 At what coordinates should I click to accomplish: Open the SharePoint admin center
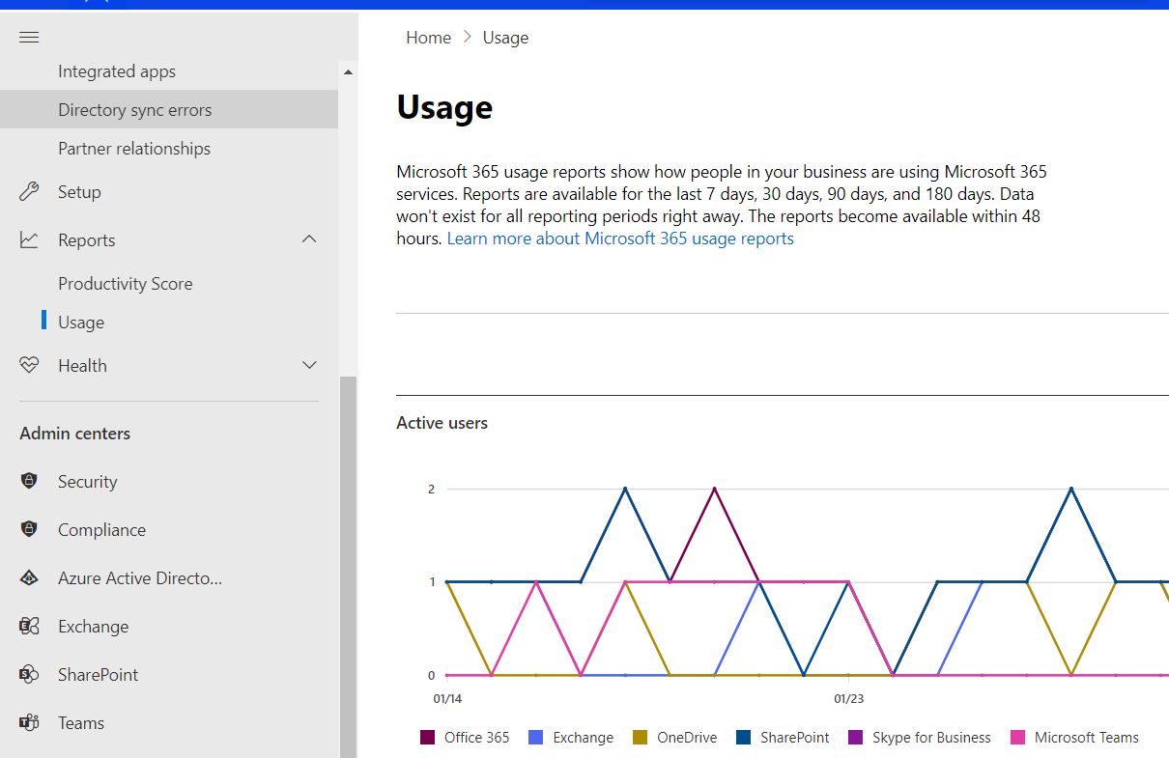[x=98, y=675]
